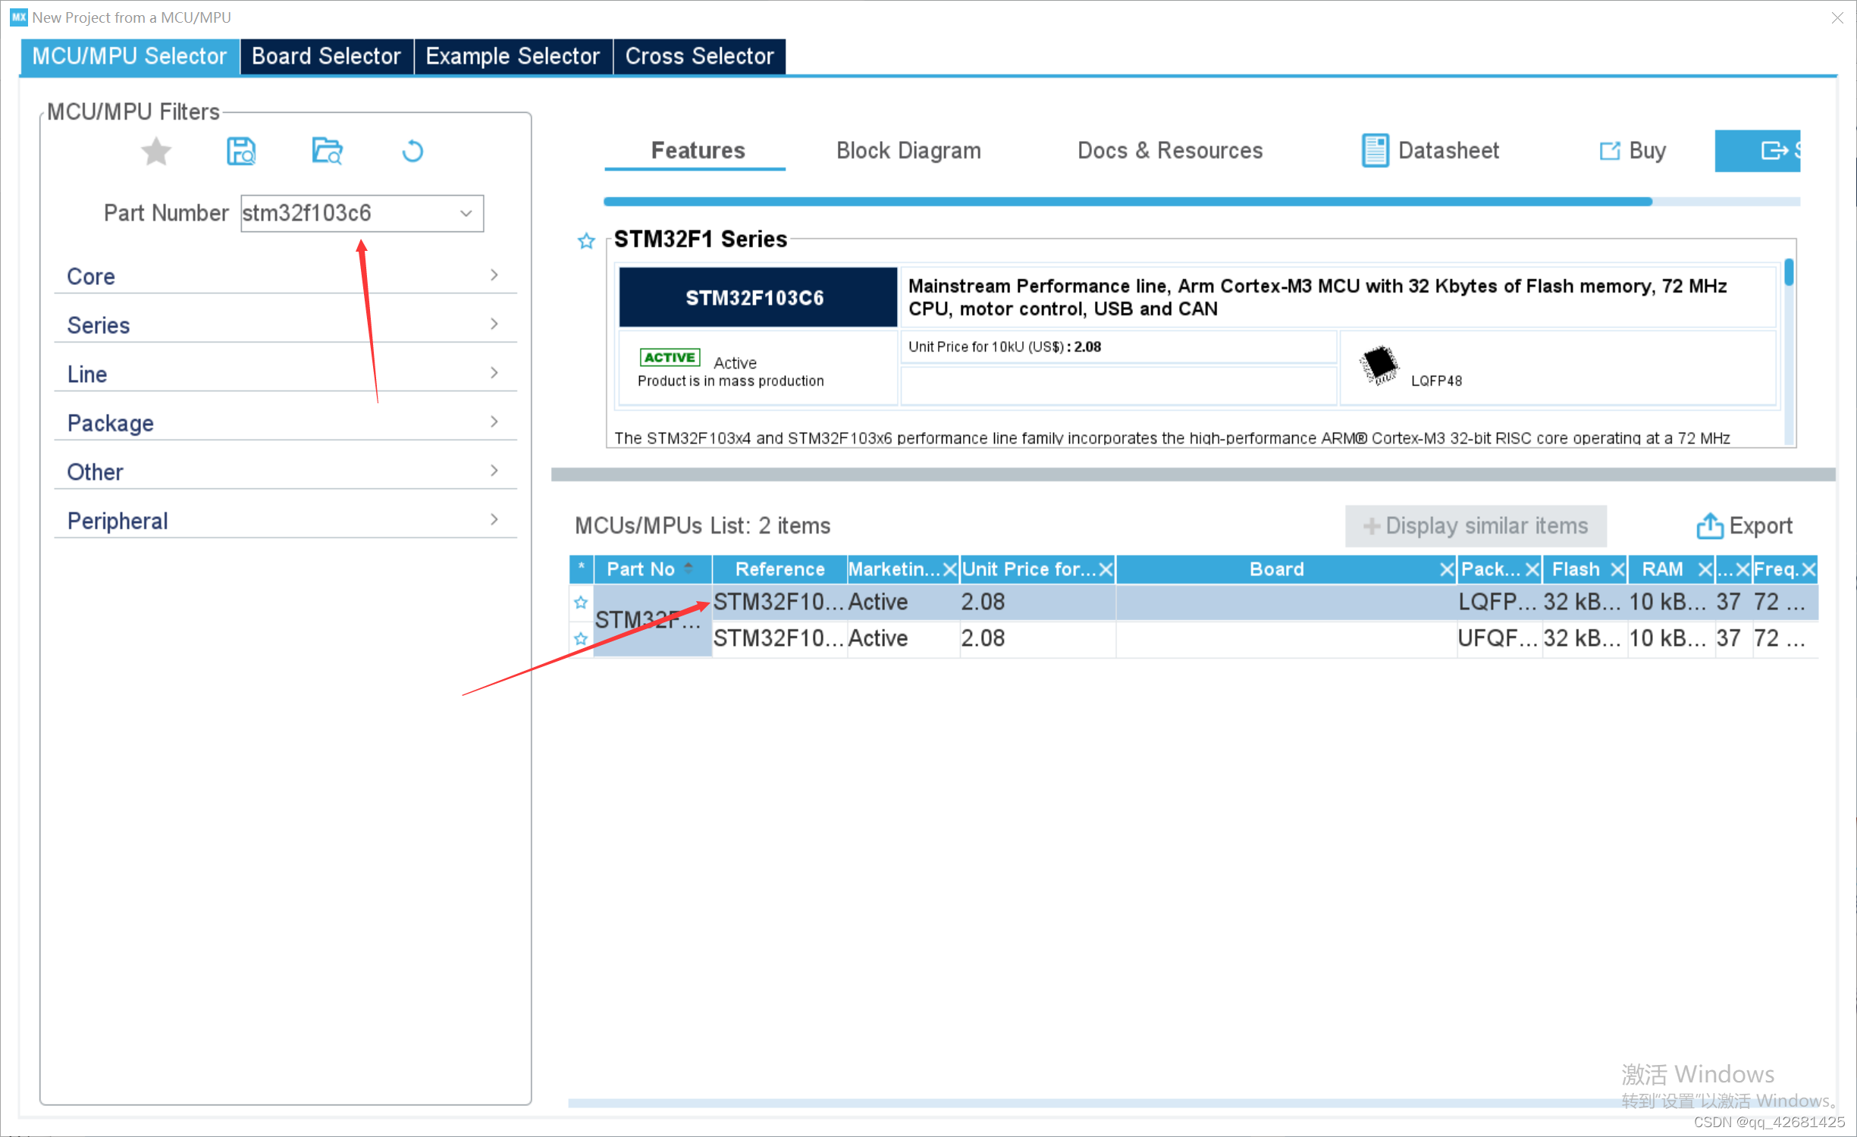This screenshot has width=1857, height=1137.
Task: Switch to Cross Selector tab
Action: (699, 56)
